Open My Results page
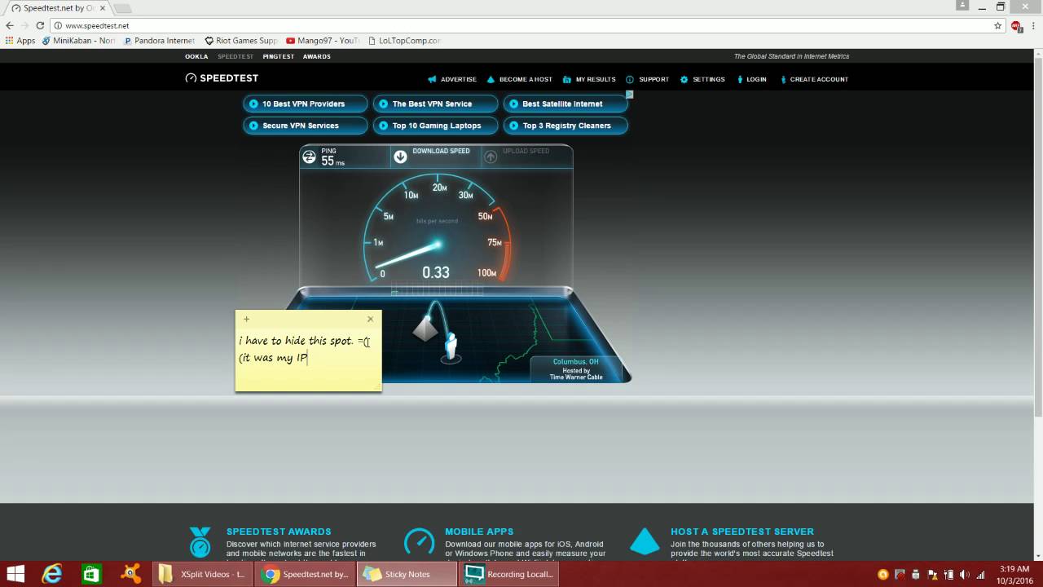Image resolution: width=1043 pixels, height=587 pixels. tap(589, 79)
